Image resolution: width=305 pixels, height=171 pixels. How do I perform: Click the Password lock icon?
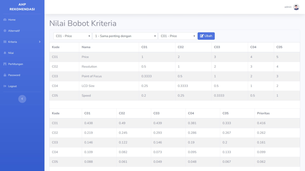point(5,75)
